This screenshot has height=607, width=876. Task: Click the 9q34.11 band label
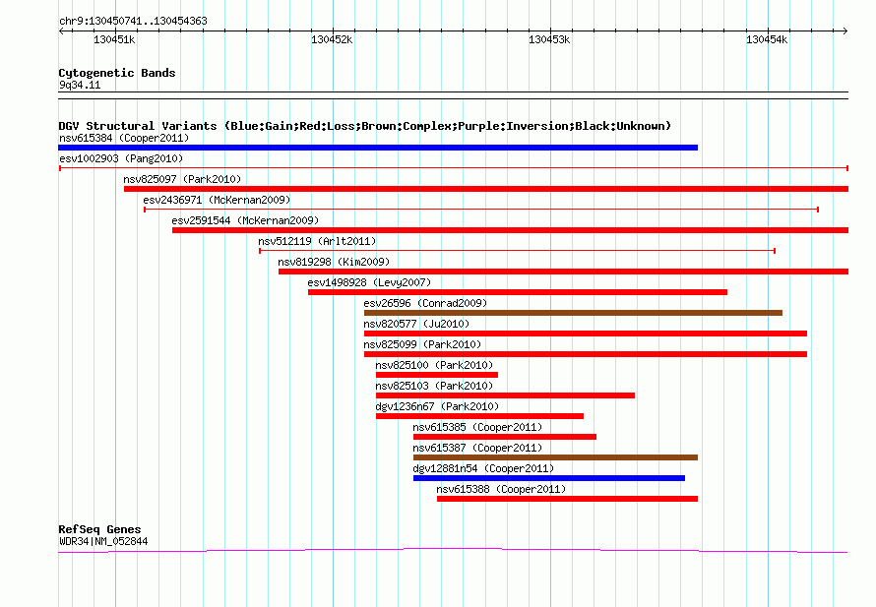[80, 85]
